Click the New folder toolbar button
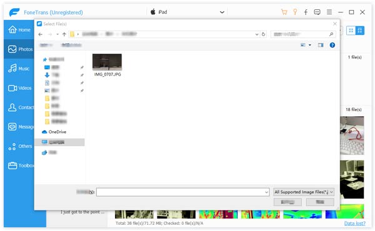Screen dimensions: 375x231 tap(71, 45)
